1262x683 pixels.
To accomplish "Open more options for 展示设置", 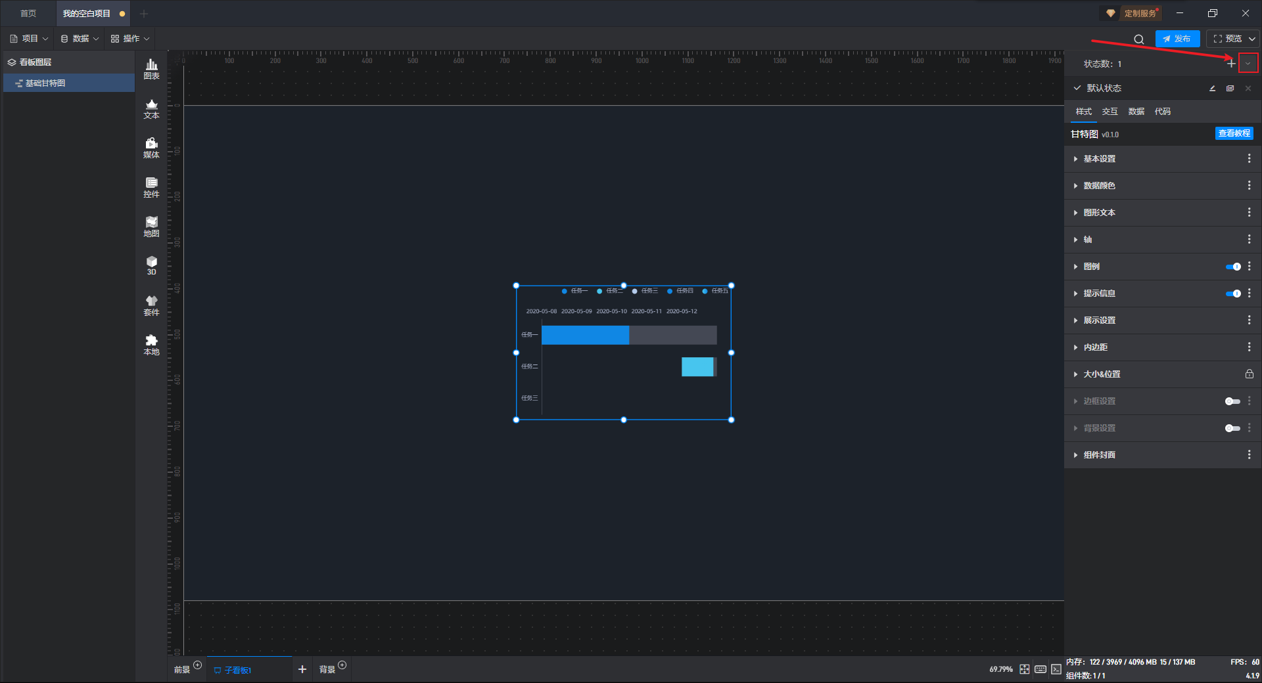I will click(x=1249, y=320).
